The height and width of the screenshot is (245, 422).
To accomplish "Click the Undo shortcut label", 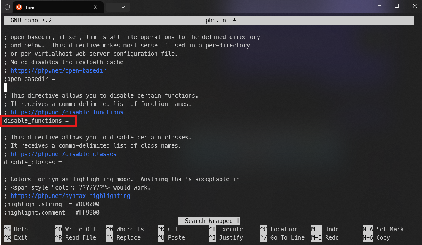I will [x=331, y=229].
